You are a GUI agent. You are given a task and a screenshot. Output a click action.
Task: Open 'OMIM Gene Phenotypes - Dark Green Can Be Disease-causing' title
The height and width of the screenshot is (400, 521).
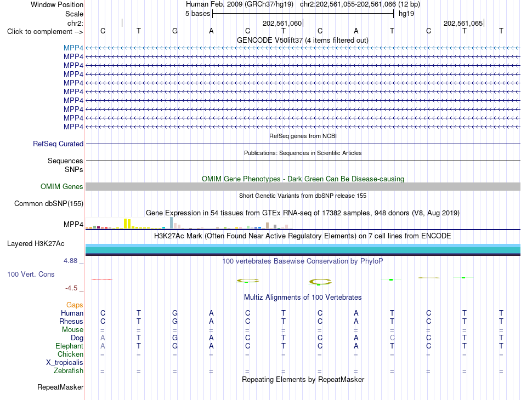(303, 179)
